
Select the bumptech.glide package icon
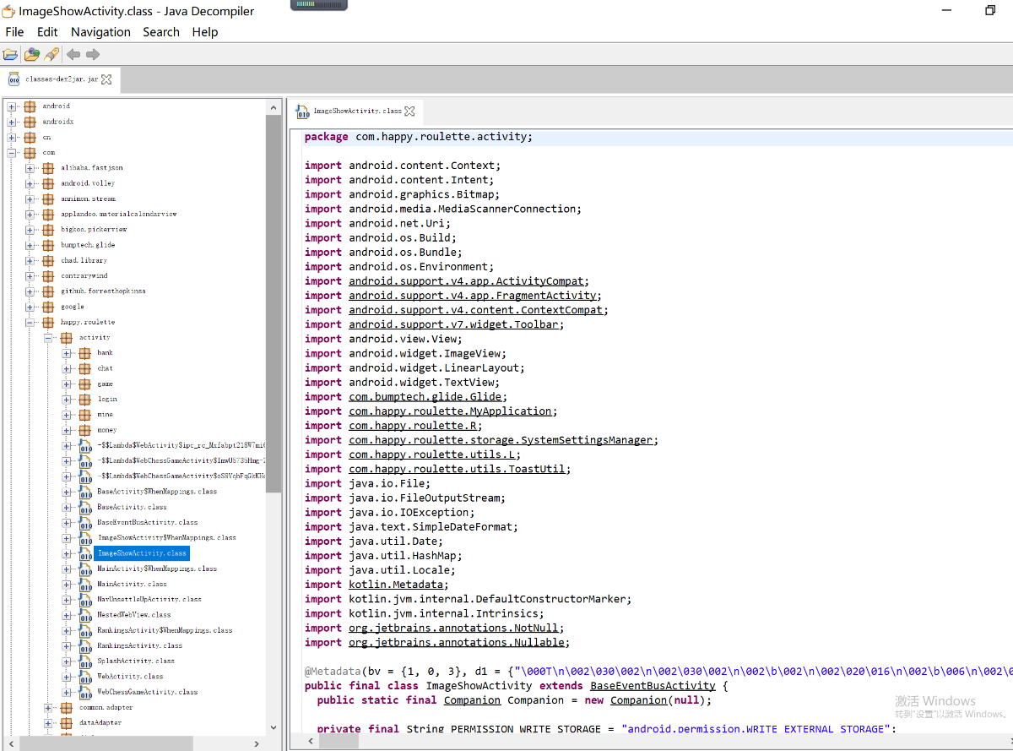(x=48, y=245)
